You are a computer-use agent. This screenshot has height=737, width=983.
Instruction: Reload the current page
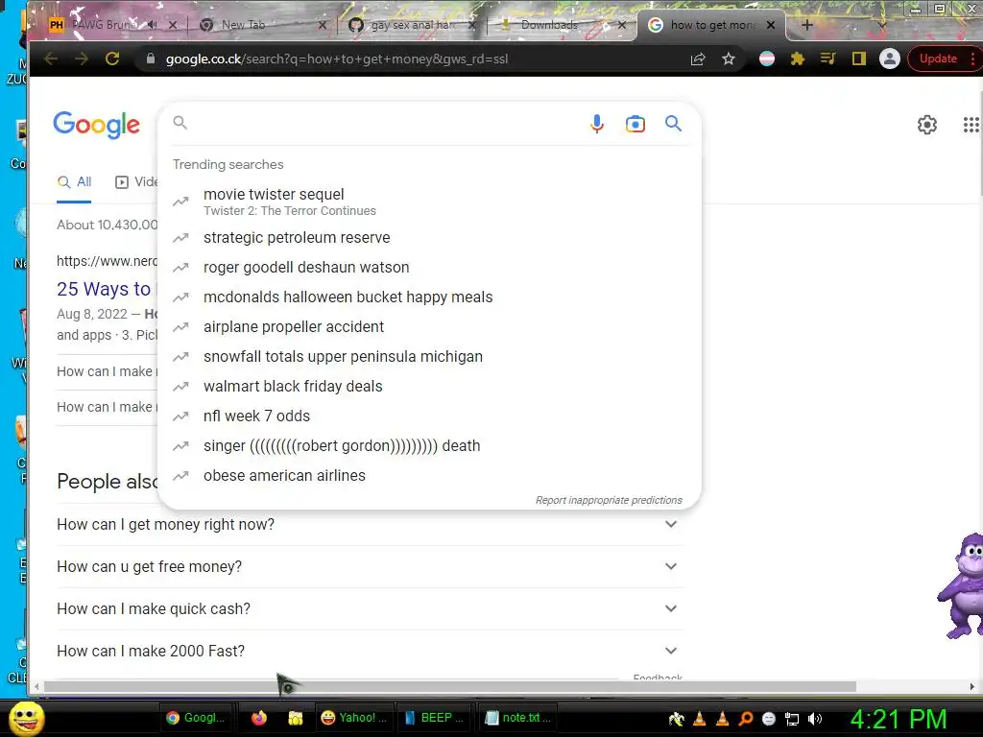tap(112, 59)
